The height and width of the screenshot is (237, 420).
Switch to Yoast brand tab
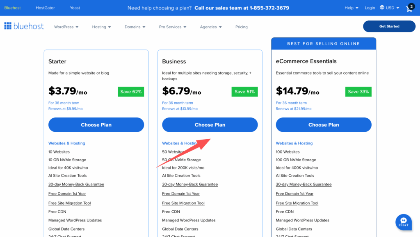coord(75,8)
